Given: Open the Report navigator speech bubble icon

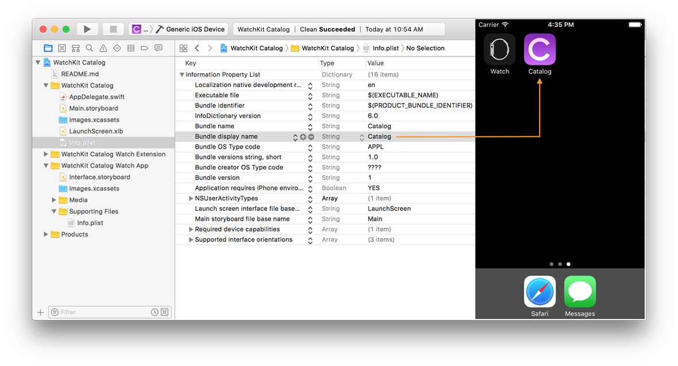Looking at the screenshot, I should point(158,48).
